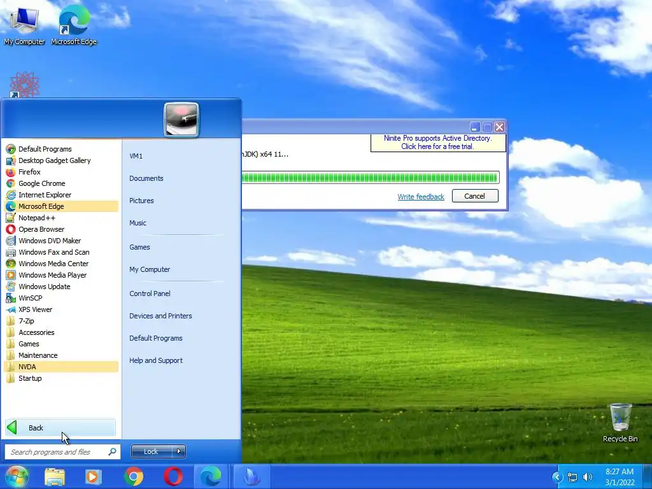Open Windows Update
The height and width of the screenshot is (489, 652).
click(x=61, y=287)
